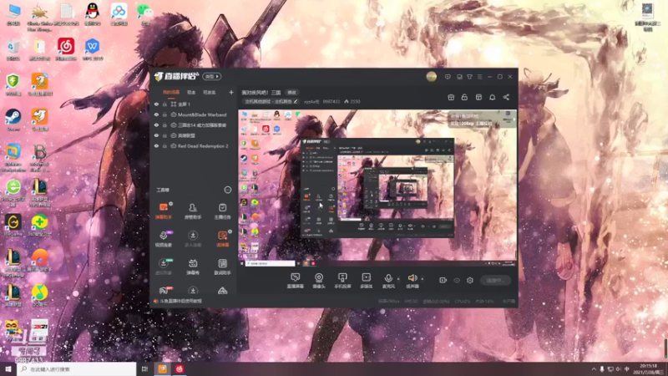The height and width of the screenshot is (376, 668).
Task: Click stream preview thumbnail area
Action: [378, 189]
